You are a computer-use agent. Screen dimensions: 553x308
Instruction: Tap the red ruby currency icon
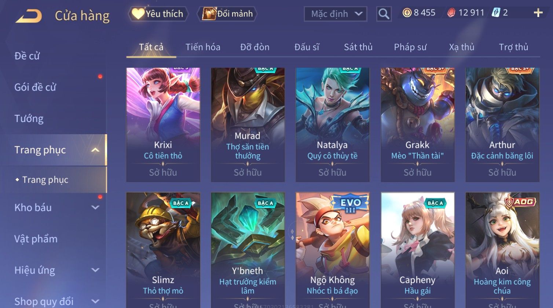click(451, 13)
